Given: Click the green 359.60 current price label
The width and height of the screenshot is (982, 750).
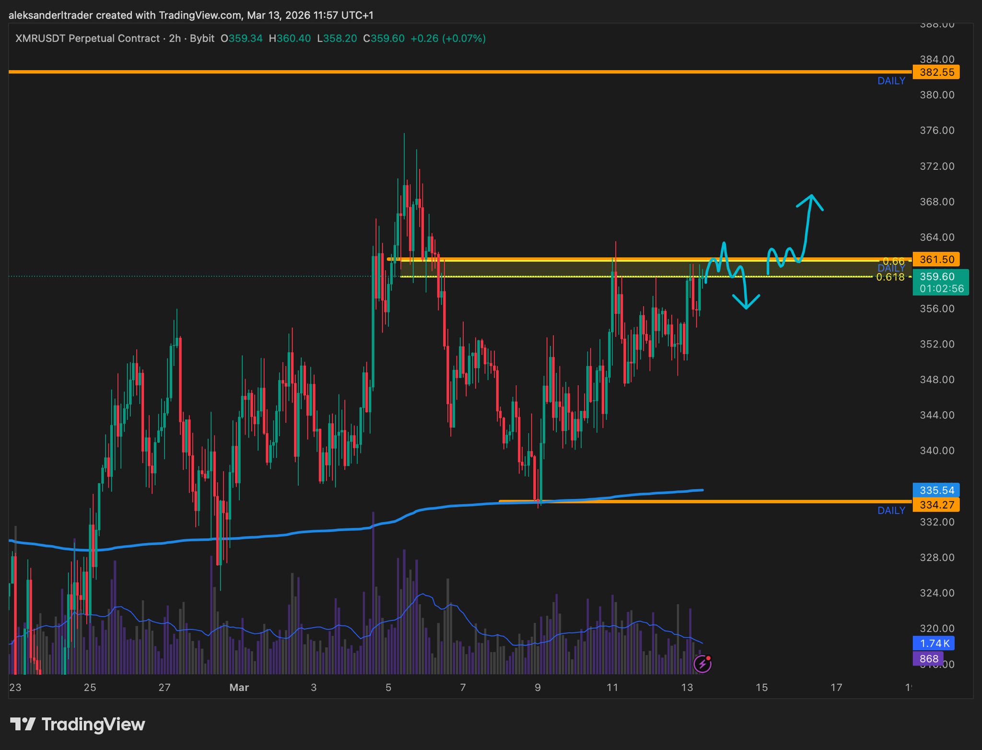Looking at the screenshot, I should click(x=940, y=282).
